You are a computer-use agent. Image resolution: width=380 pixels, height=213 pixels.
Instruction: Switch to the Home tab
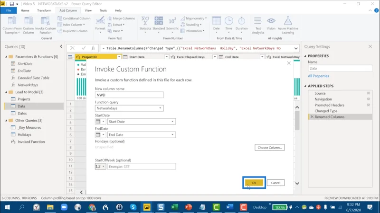[x=25, y=10]
